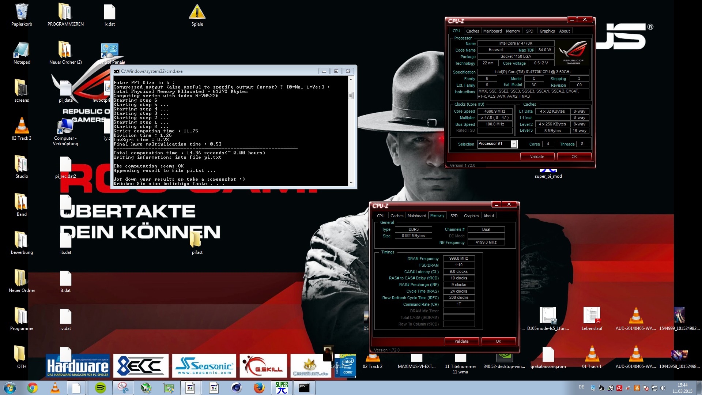Click Validate in the lower CPU-Z window
Screen dimensions: 702x395
pos(461,341)
